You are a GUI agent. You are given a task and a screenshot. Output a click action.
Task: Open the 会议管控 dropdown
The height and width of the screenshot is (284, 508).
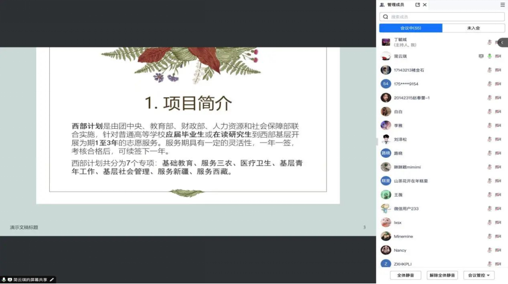coord(479,275)
